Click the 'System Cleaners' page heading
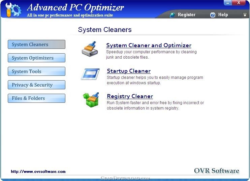The height and width of the screenshot is (181, 250). (105, 30)
